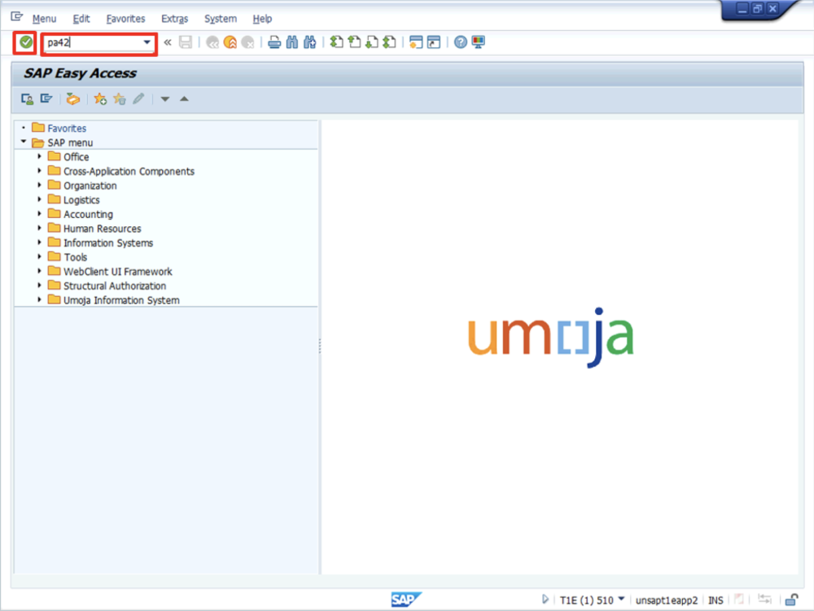The height and width of the screenshot is (611, 814).
Task: Click the Find (binoculars) icon
Action: click(x=291, y=41)
